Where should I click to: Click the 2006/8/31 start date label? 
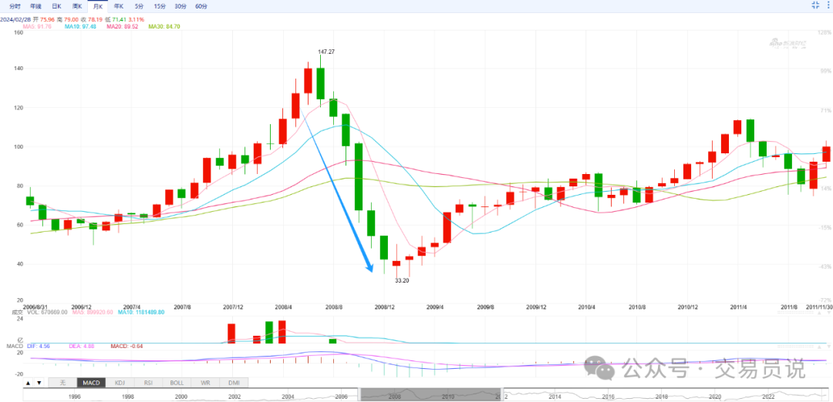click(x=37, y=307)
